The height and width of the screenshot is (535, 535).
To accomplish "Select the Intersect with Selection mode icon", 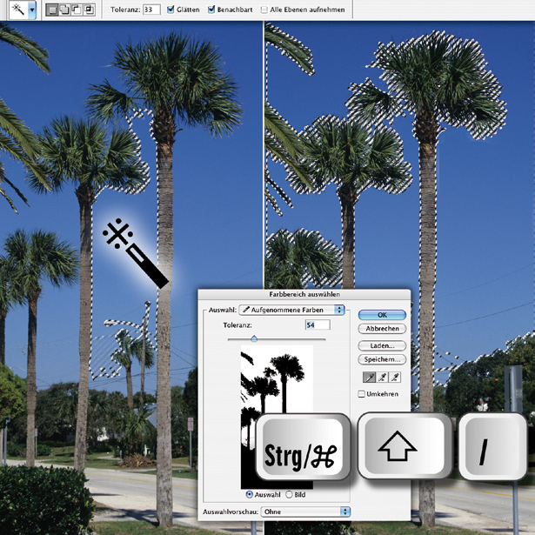I will click(x=89, y=10).
